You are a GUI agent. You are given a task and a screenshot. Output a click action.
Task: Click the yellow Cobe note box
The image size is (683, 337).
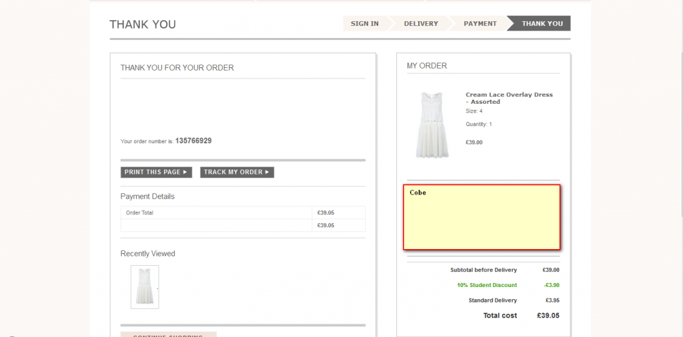tap(482, 218)
